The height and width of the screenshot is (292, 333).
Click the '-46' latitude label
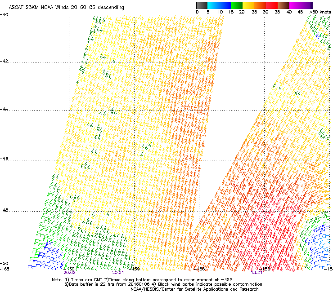tap(4, 159)
